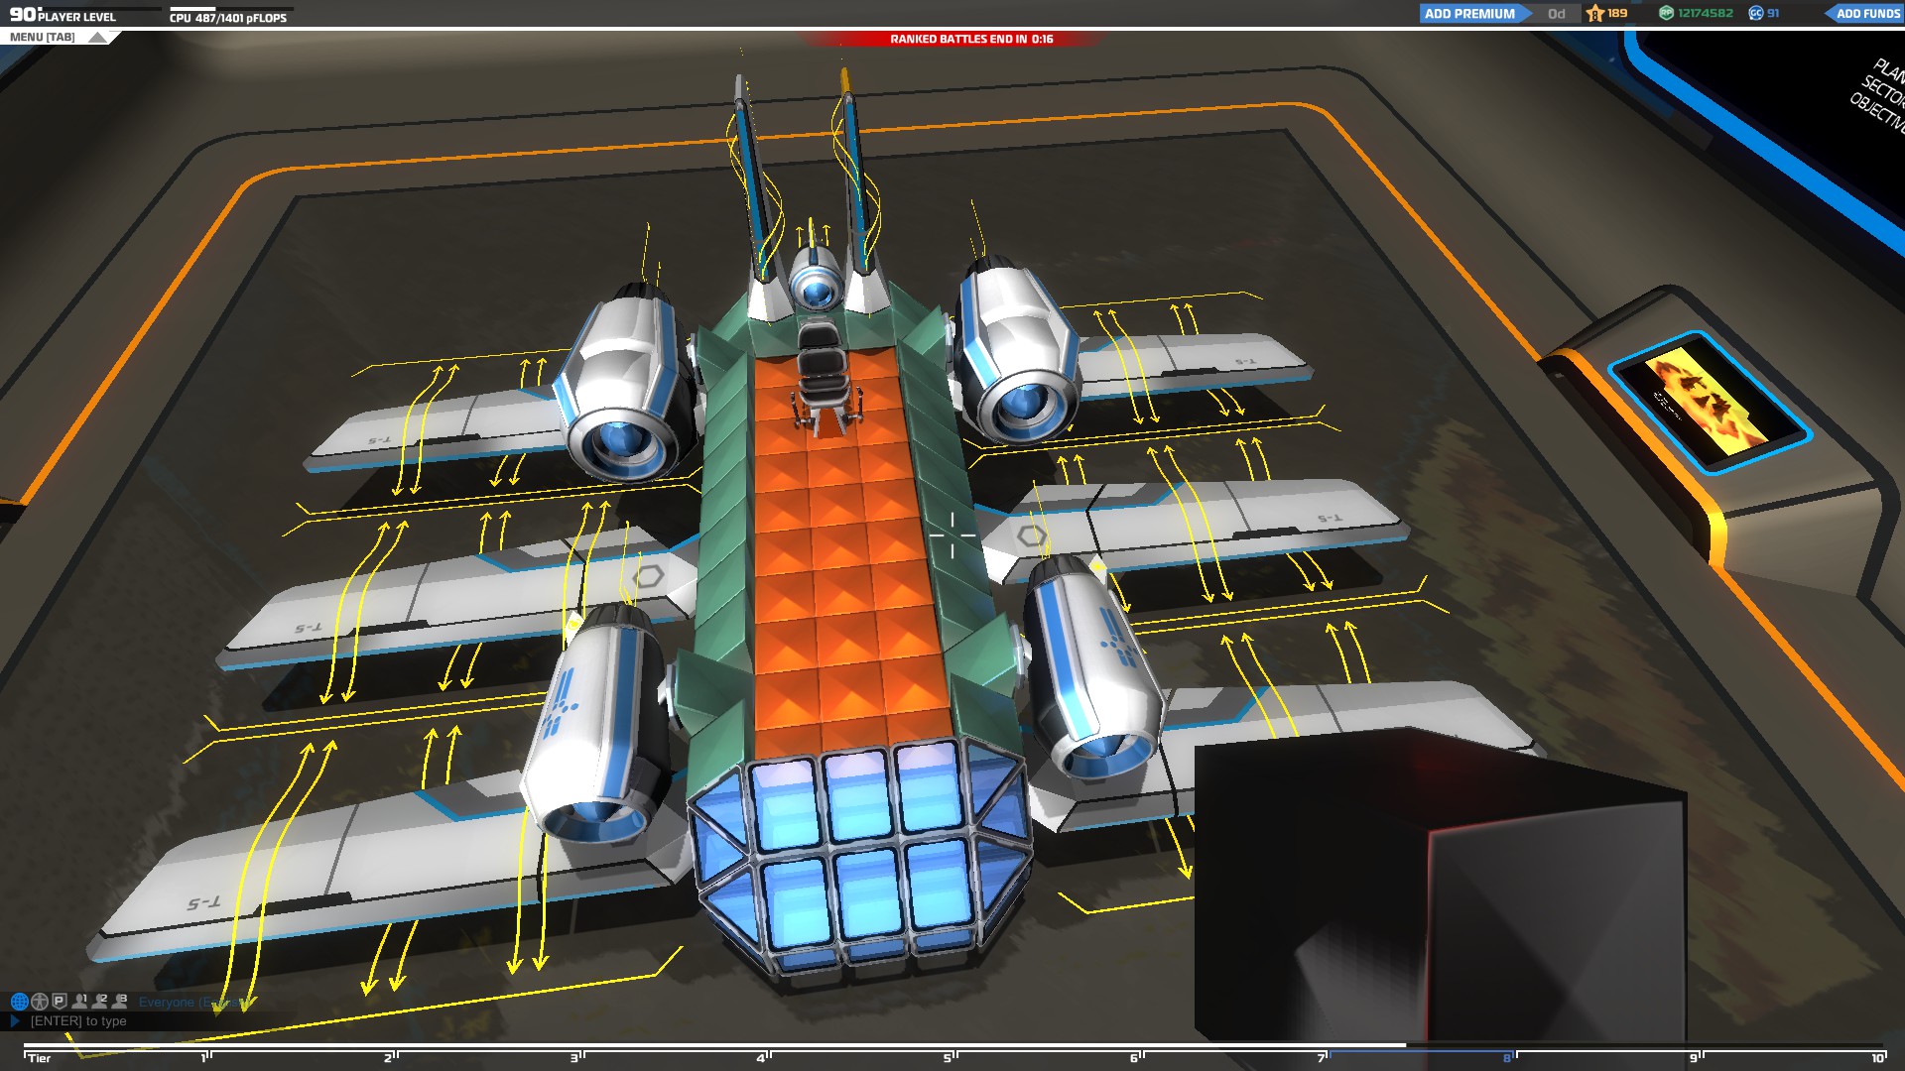Toggle chat channel 2
This screenshot has width=1905, height=1071.
(99, 1002)
